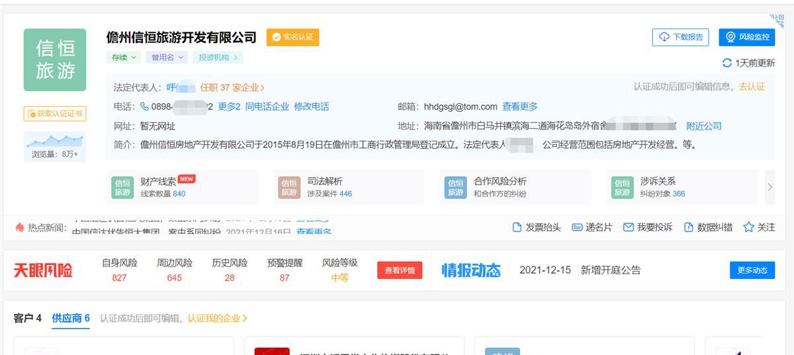Click 获取认证证书 button
Viewport: 794px width, 355px height.
(x=55, y=114)
